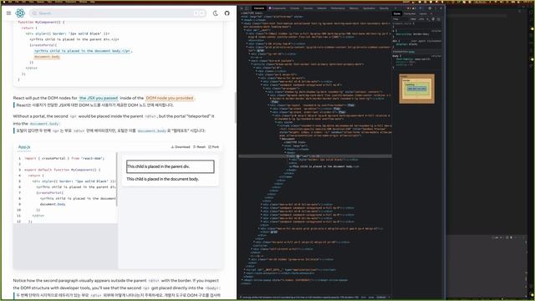Screen dimensions: 535x301
Task: Focus the Styles filter input
Action: click(401, 19)
